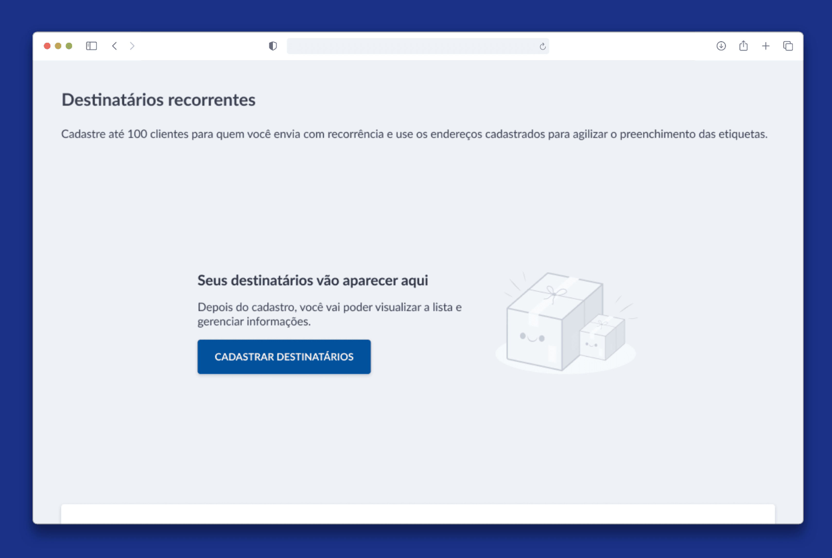Add a new tab with the plus icon
Viewport: 832px width, 558px height.
765,46
